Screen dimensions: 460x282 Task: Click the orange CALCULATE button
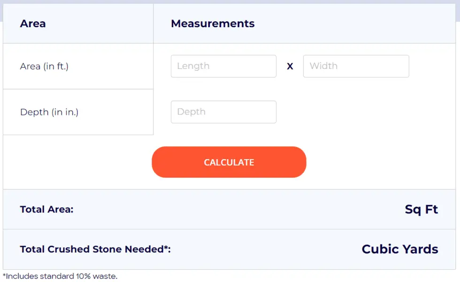tap(229, 162)
